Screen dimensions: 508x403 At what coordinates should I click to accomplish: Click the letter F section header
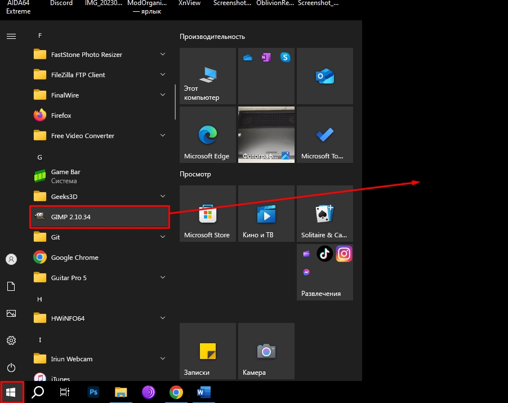(40, 36)
